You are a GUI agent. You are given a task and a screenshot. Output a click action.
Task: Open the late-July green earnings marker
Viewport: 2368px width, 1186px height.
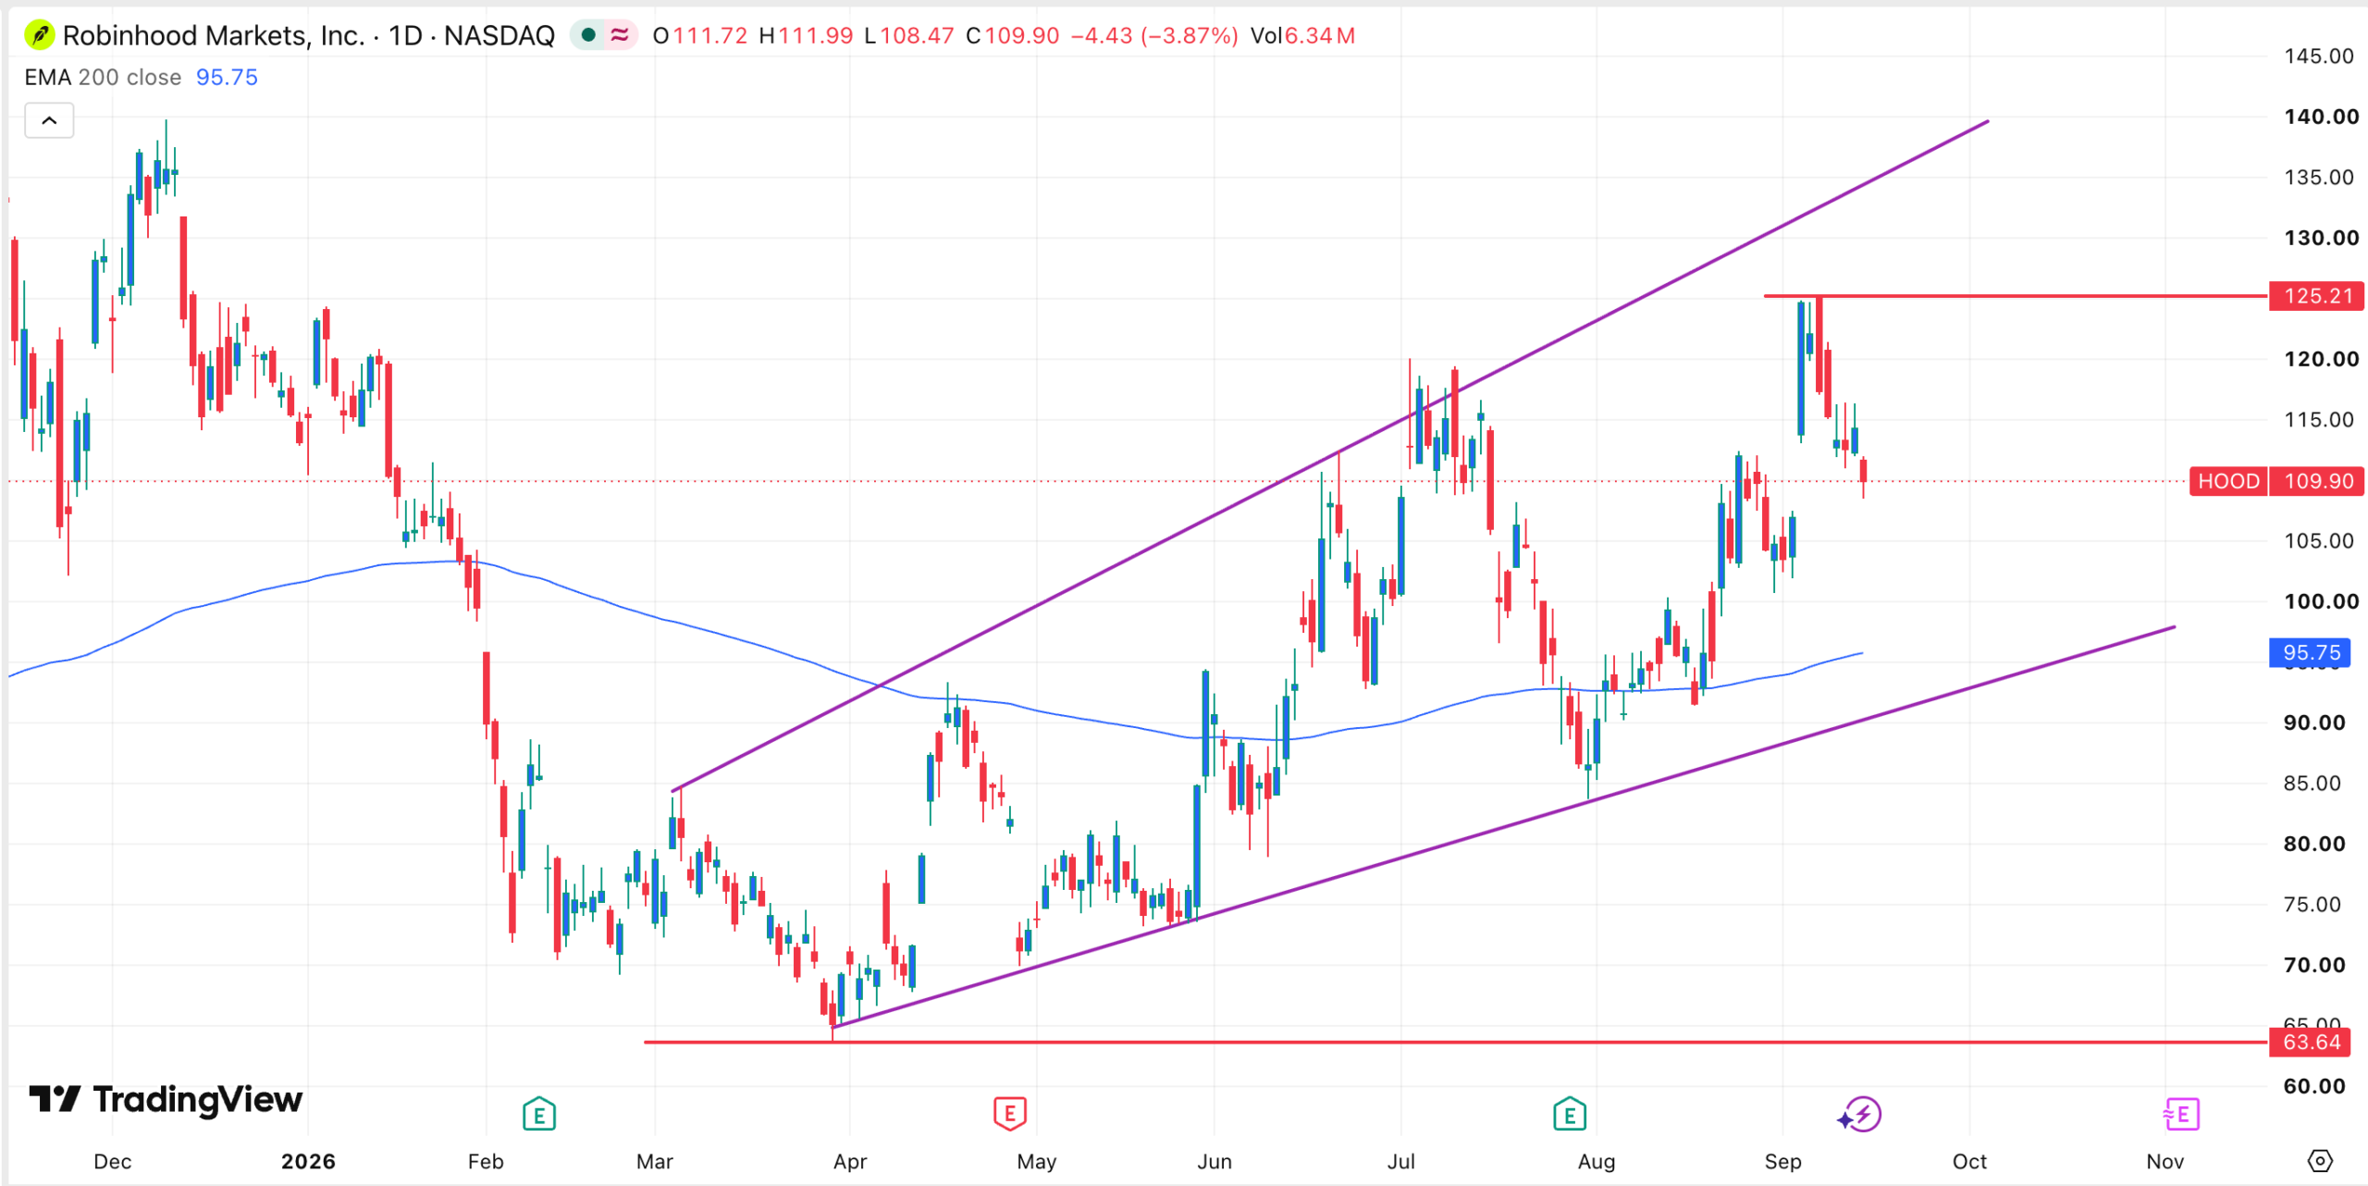click(1570, 1114)
